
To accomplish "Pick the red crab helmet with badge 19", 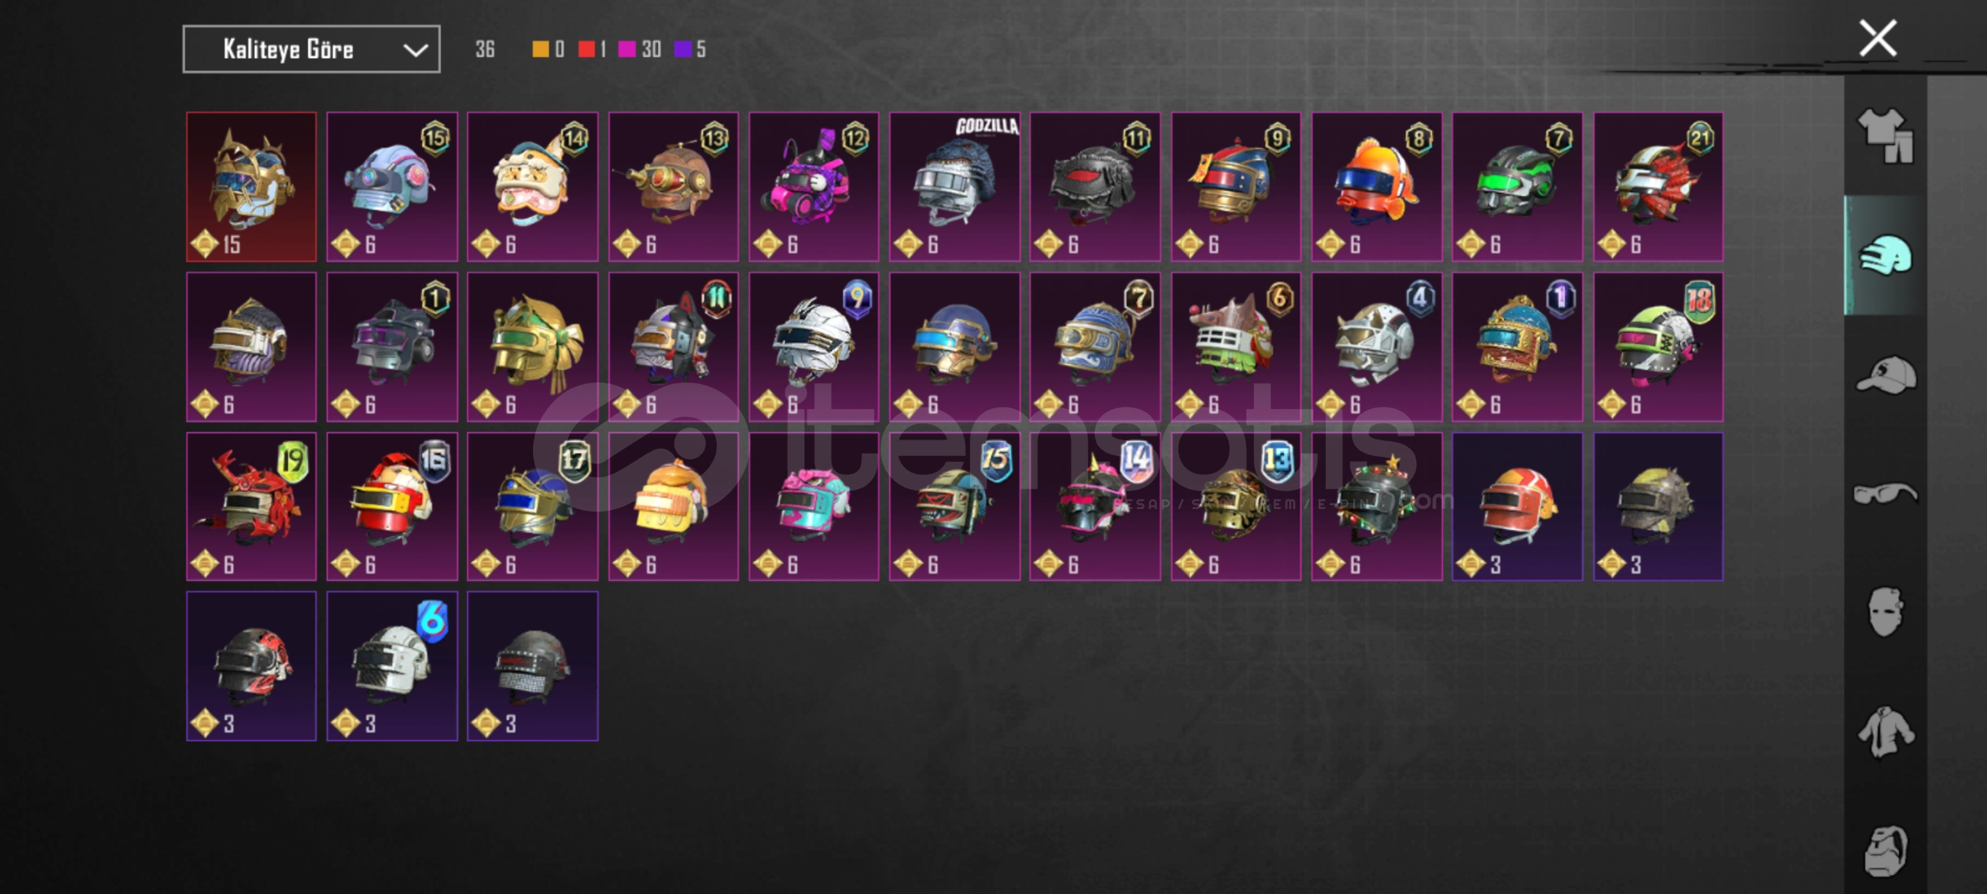I will click(x=251, y=507).
